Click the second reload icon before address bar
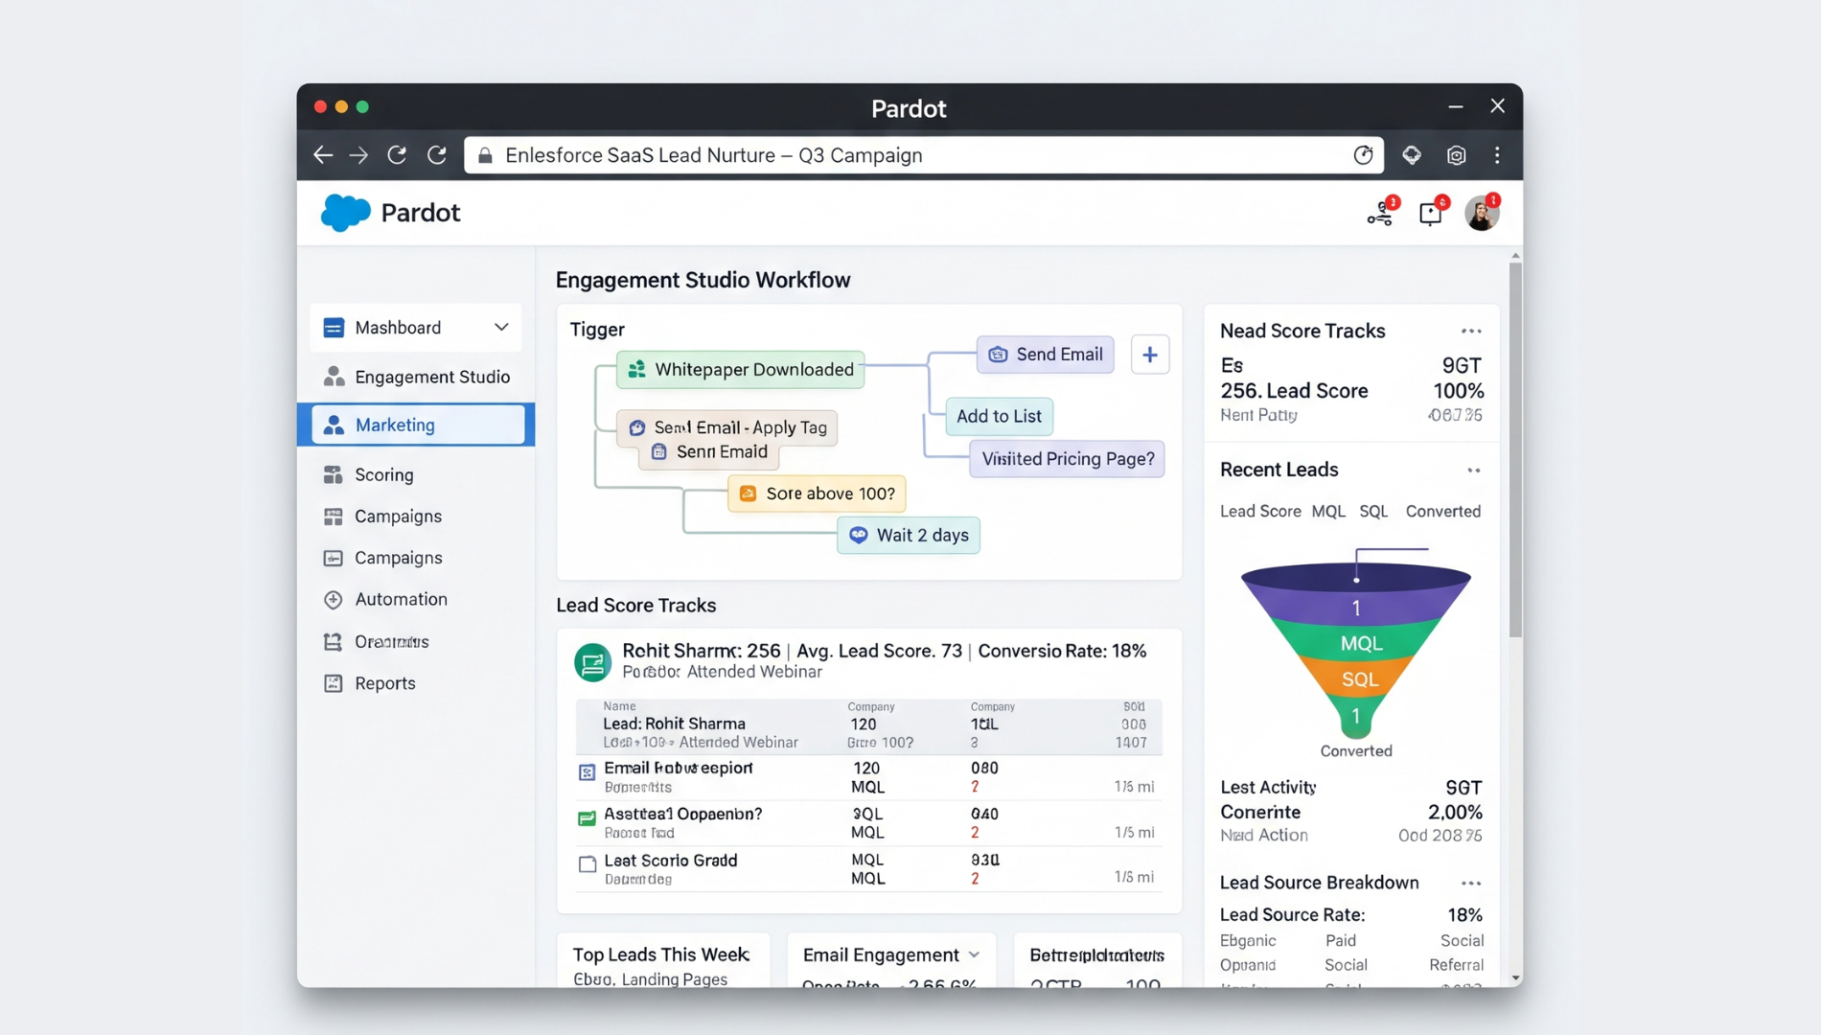1821x1035 pixels. (437, 155)
